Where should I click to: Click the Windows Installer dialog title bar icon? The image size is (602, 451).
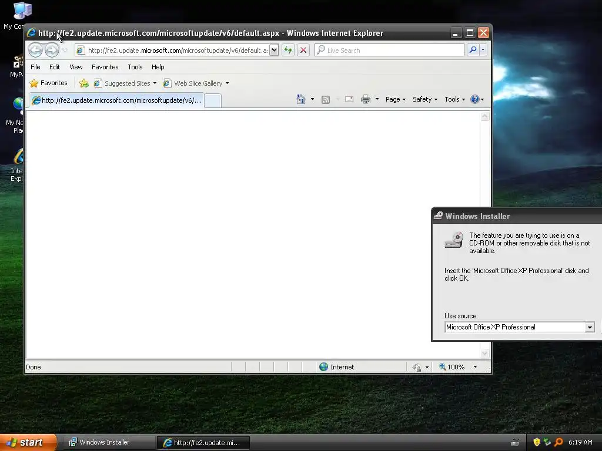[x=438, y=216]
